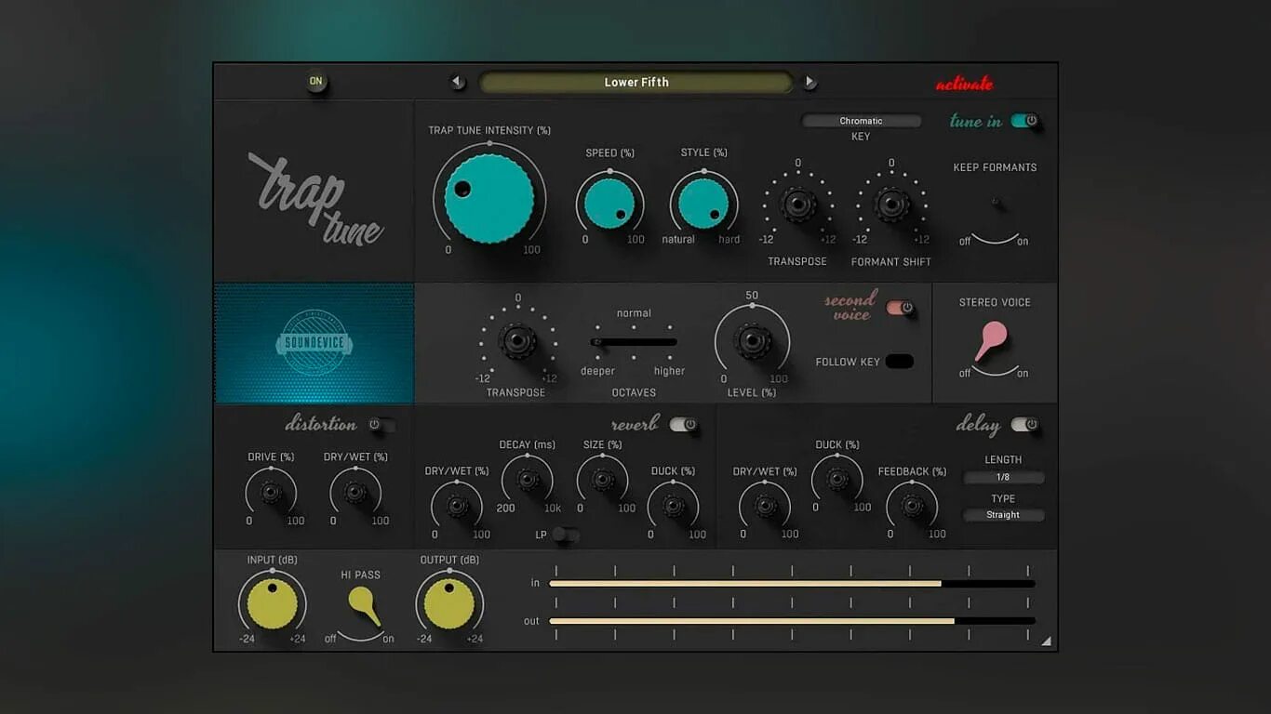Click the previous preset arrow
The image size is (1271, 714).
[x=457, y=82]
